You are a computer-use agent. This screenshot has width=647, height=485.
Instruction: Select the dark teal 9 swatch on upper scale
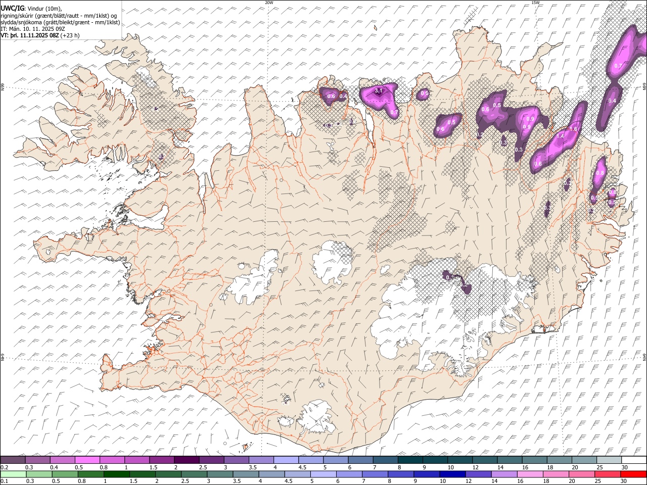point(410,460)
